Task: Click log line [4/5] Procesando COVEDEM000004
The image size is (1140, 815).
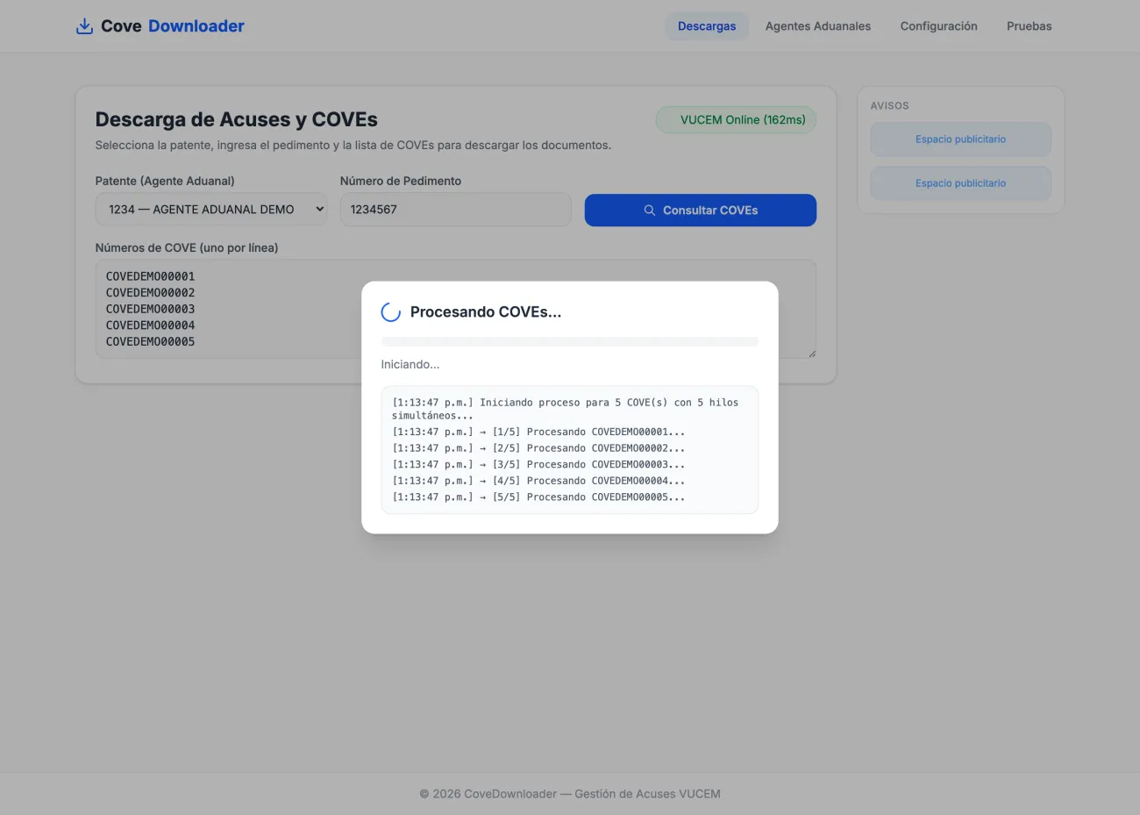Action: point(538,481)
